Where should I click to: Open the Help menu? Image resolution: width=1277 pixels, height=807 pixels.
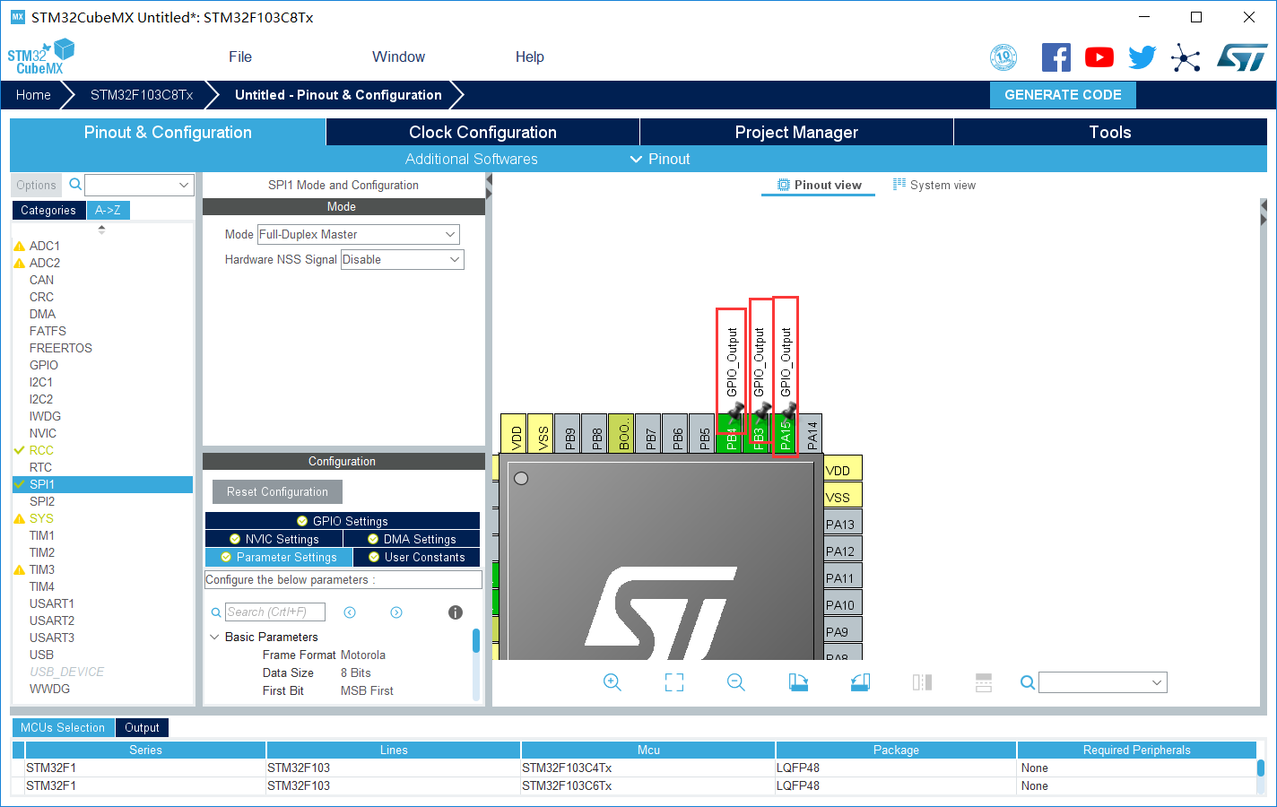pyautogui.click(x=530, y=56)
